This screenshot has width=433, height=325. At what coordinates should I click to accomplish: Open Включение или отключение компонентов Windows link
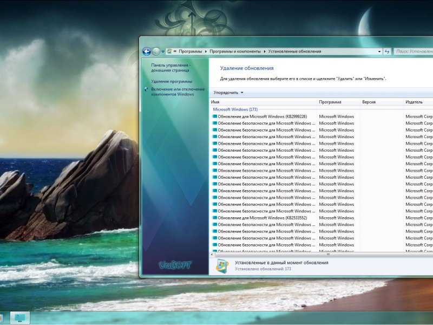pos(178,92)
